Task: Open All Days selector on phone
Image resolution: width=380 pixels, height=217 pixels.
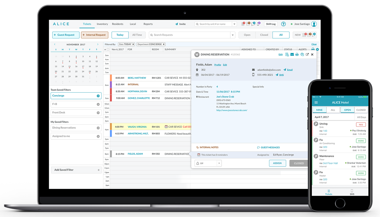Action: (x=361, y=117)
